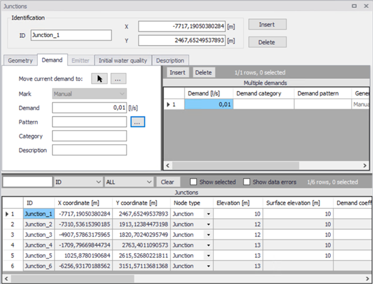The image size is (373, 284).
Task: Click X coordinate column header
Action: (x=83, y=203)
